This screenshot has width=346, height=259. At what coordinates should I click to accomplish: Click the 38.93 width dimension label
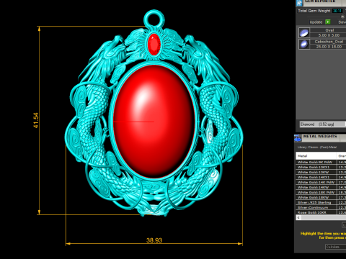154,240
